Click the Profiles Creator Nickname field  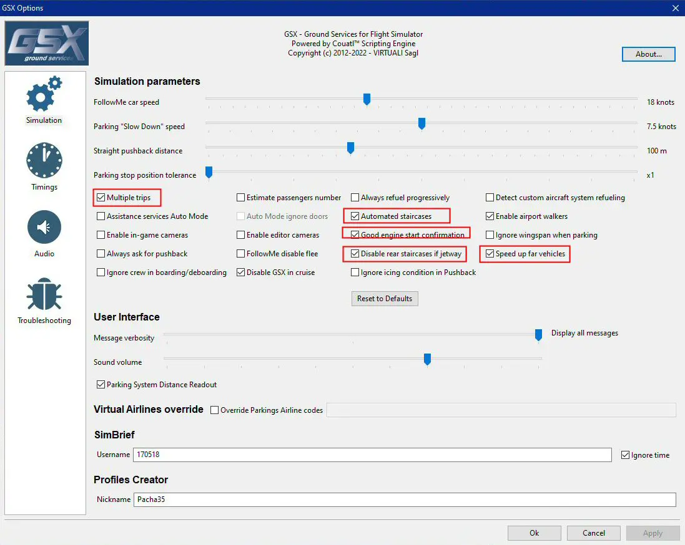point(405,499)
